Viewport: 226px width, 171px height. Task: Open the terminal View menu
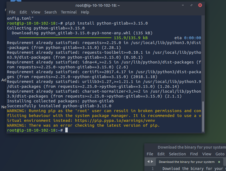(x=36, y=12)
